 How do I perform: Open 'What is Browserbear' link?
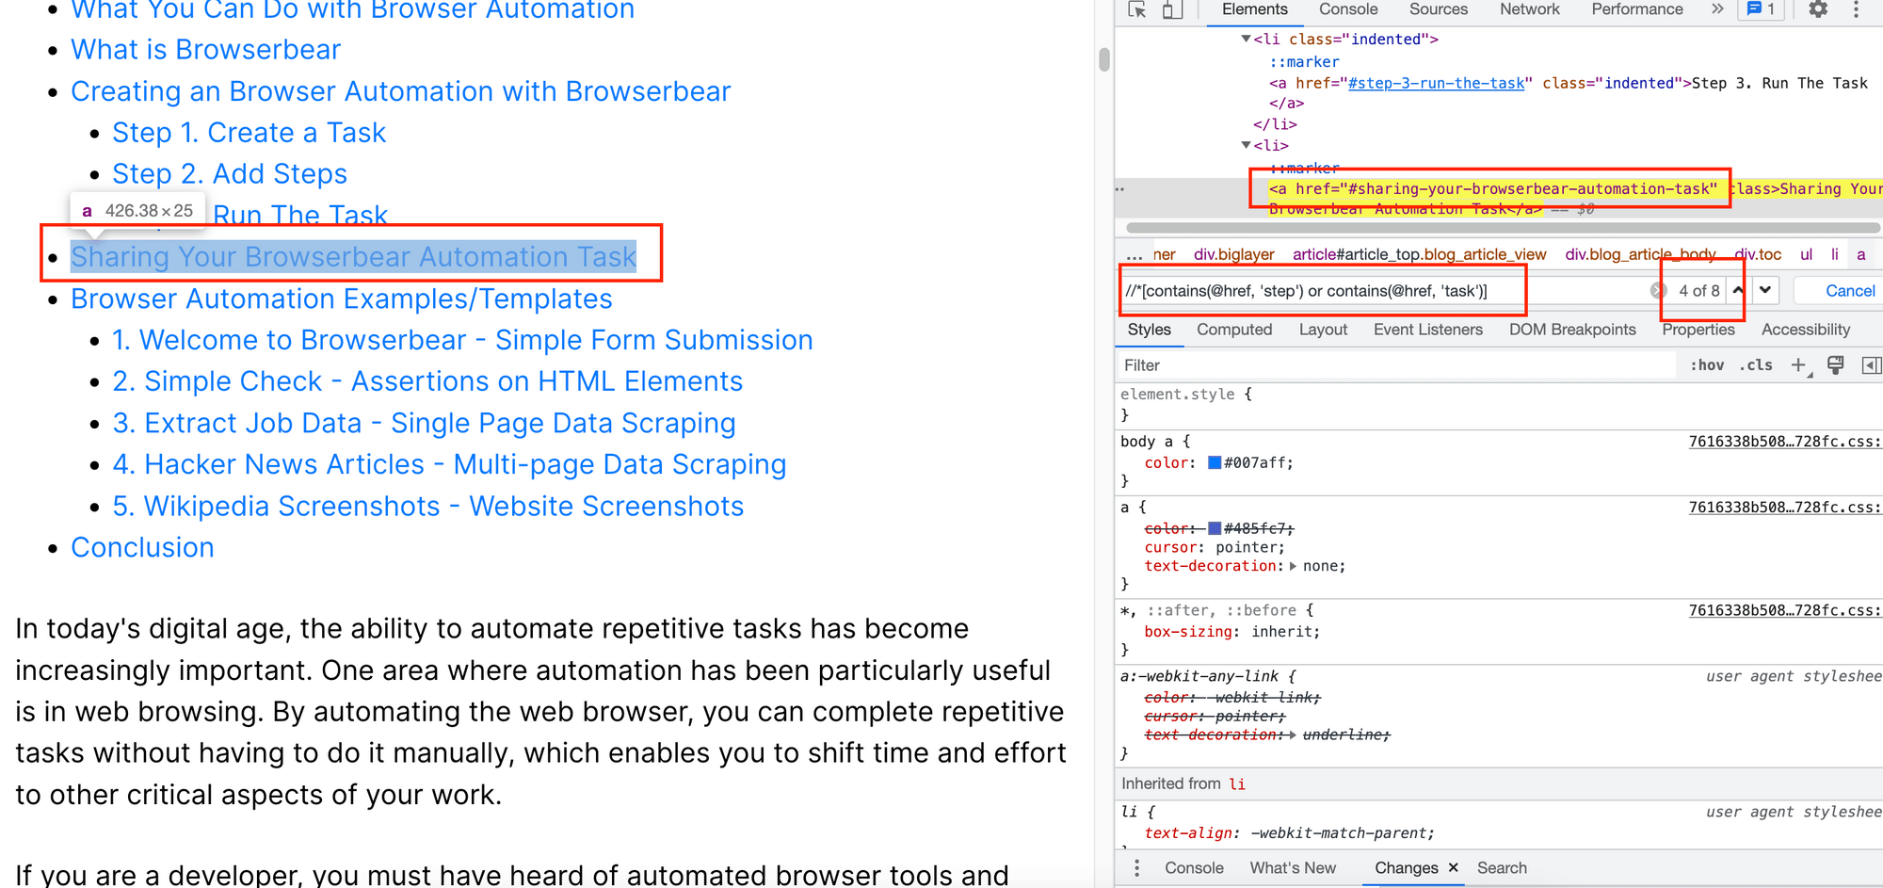point(205,50)
